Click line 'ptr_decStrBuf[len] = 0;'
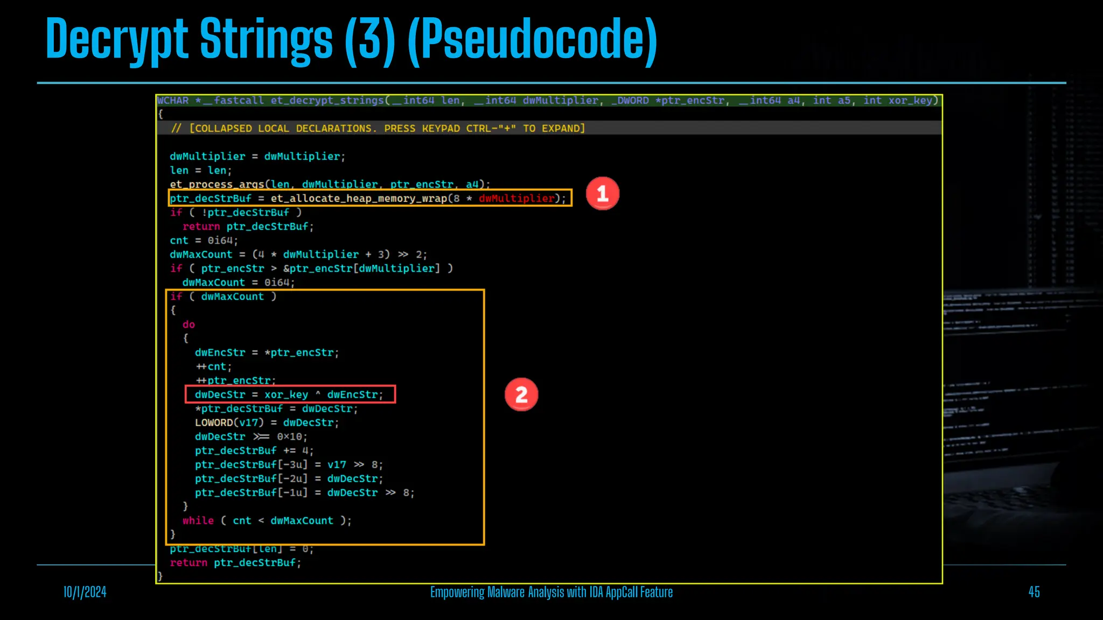Viewport: 1103px width, 620px height. click(x=242, y=549)
